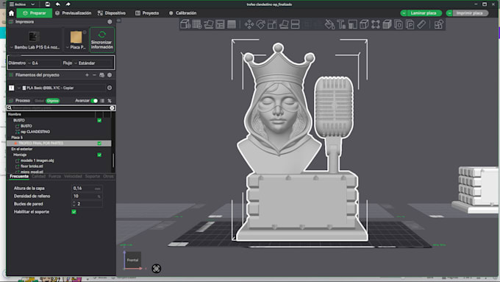
Task: Expand the Archivo menu arrow
Action: point(32,4)
